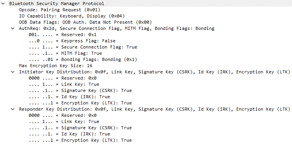292x144 pixels.
Task: Select Responder Encryption Key (LTK) row
Action: click(80, 140)
